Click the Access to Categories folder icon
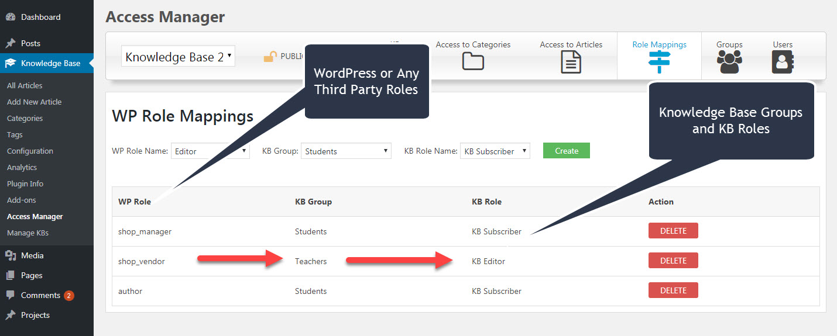 point(473,61)
